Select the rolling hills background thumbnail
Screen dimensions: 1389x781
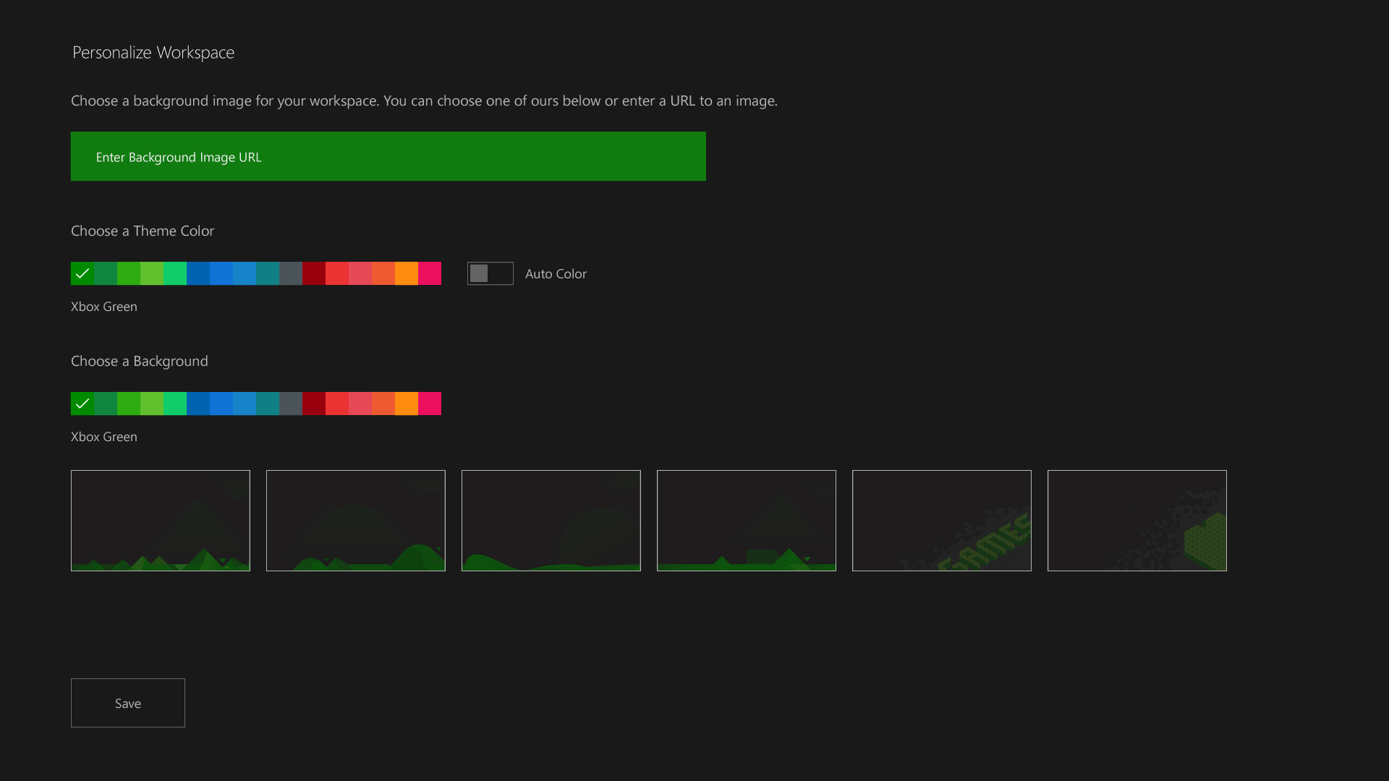[x=355, y=520]
